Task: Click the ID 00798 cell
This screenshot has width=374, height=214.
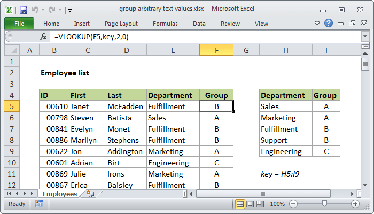Action: tap(54, 118)
